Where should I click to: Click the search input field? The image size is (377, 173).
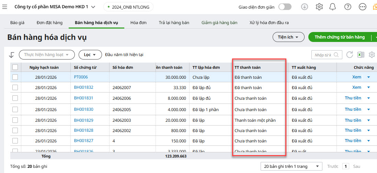pos(323,55)
